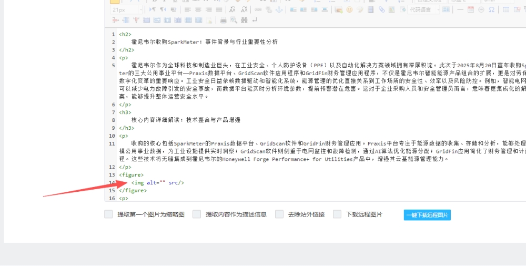Viewport: 526px width, 269px height.
Task: Check 提取第一个图片为缩略图
Action: [x=108, y=214]
